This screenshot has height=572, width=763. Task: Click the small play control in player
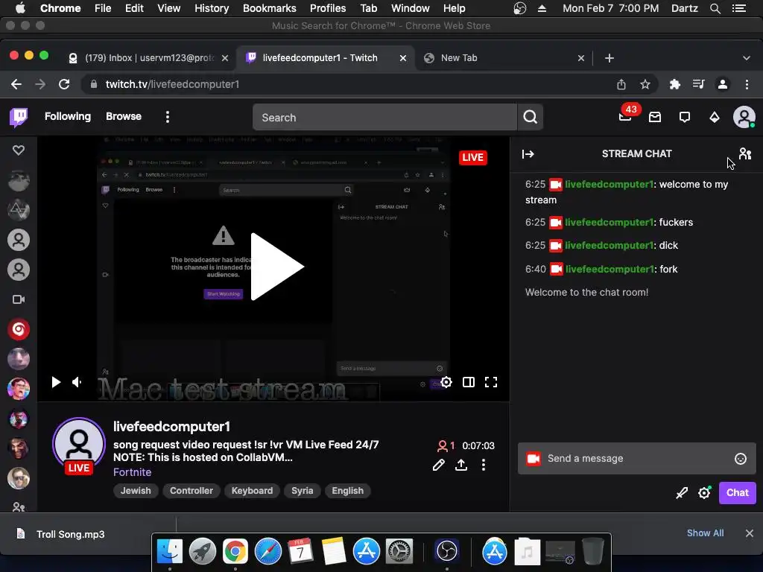pos(56,382)
